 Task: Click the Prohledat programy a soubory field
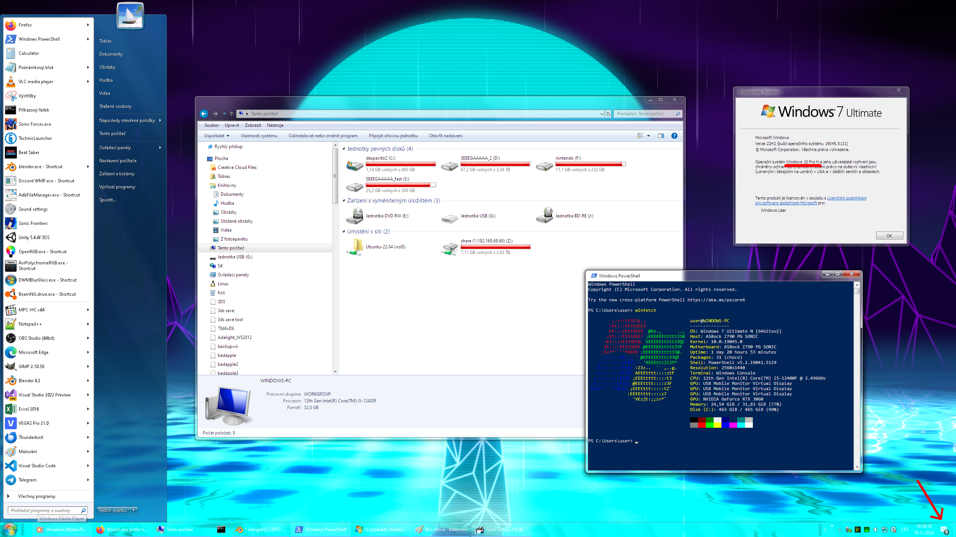pos(47,510)
